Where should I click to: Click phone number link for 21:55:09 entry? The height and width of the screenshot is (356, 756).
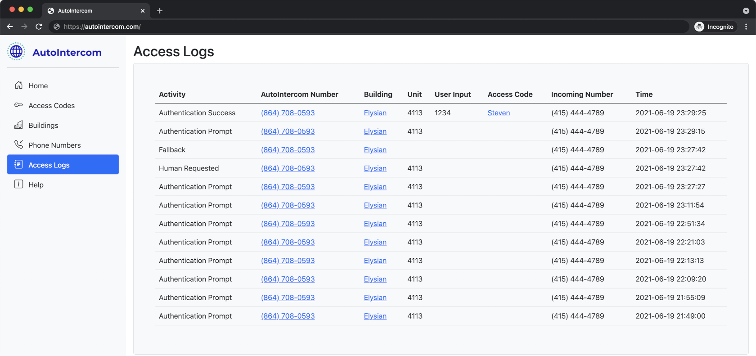pos(288,297)
